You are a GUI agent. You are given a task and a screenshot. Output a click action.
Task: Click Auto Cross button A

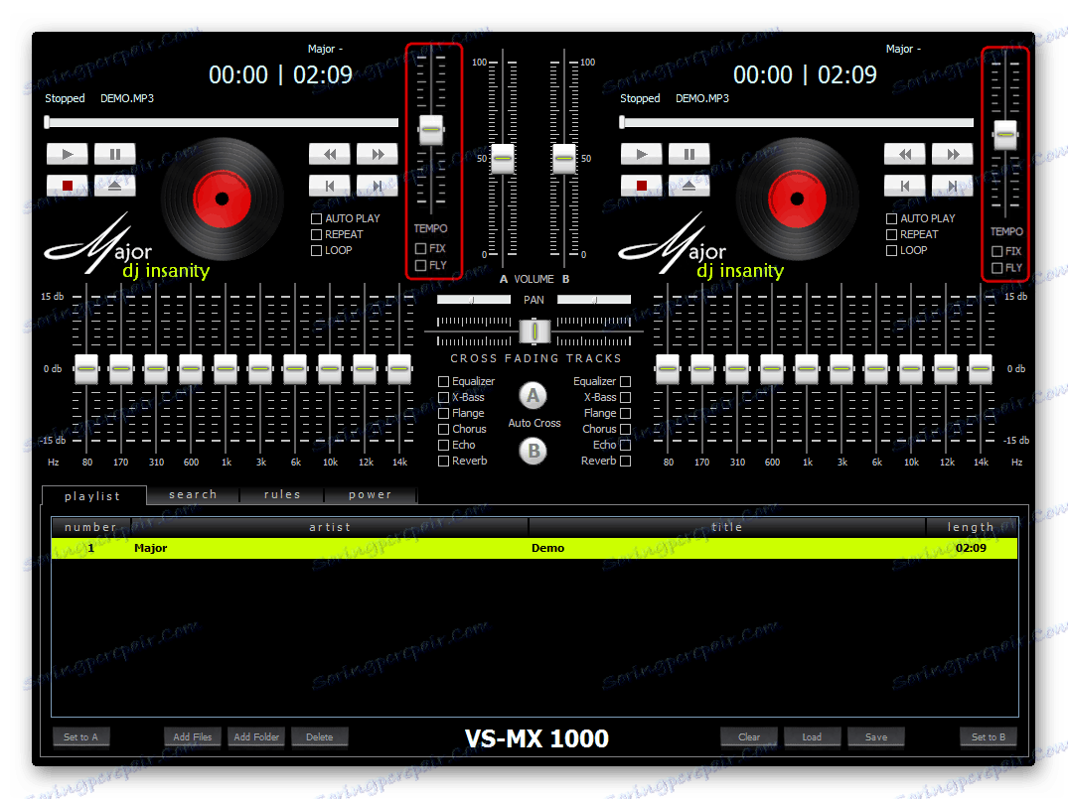[534, 395]
